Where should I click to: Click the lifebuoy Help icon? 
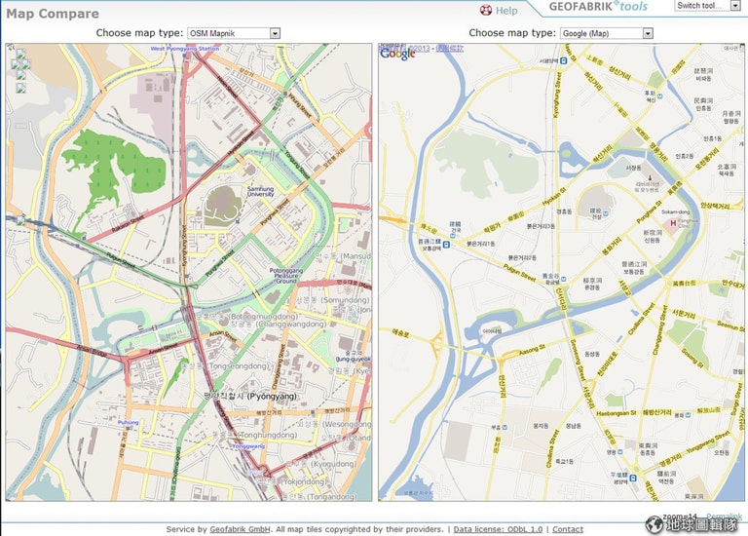click(486, 10)
